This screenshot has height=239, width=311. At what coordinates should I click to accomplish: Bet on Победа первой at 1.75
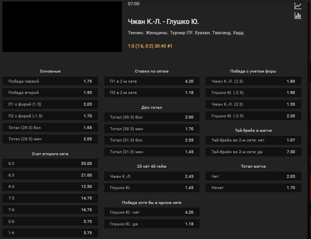pyautogui.click(x=50, y=81)
